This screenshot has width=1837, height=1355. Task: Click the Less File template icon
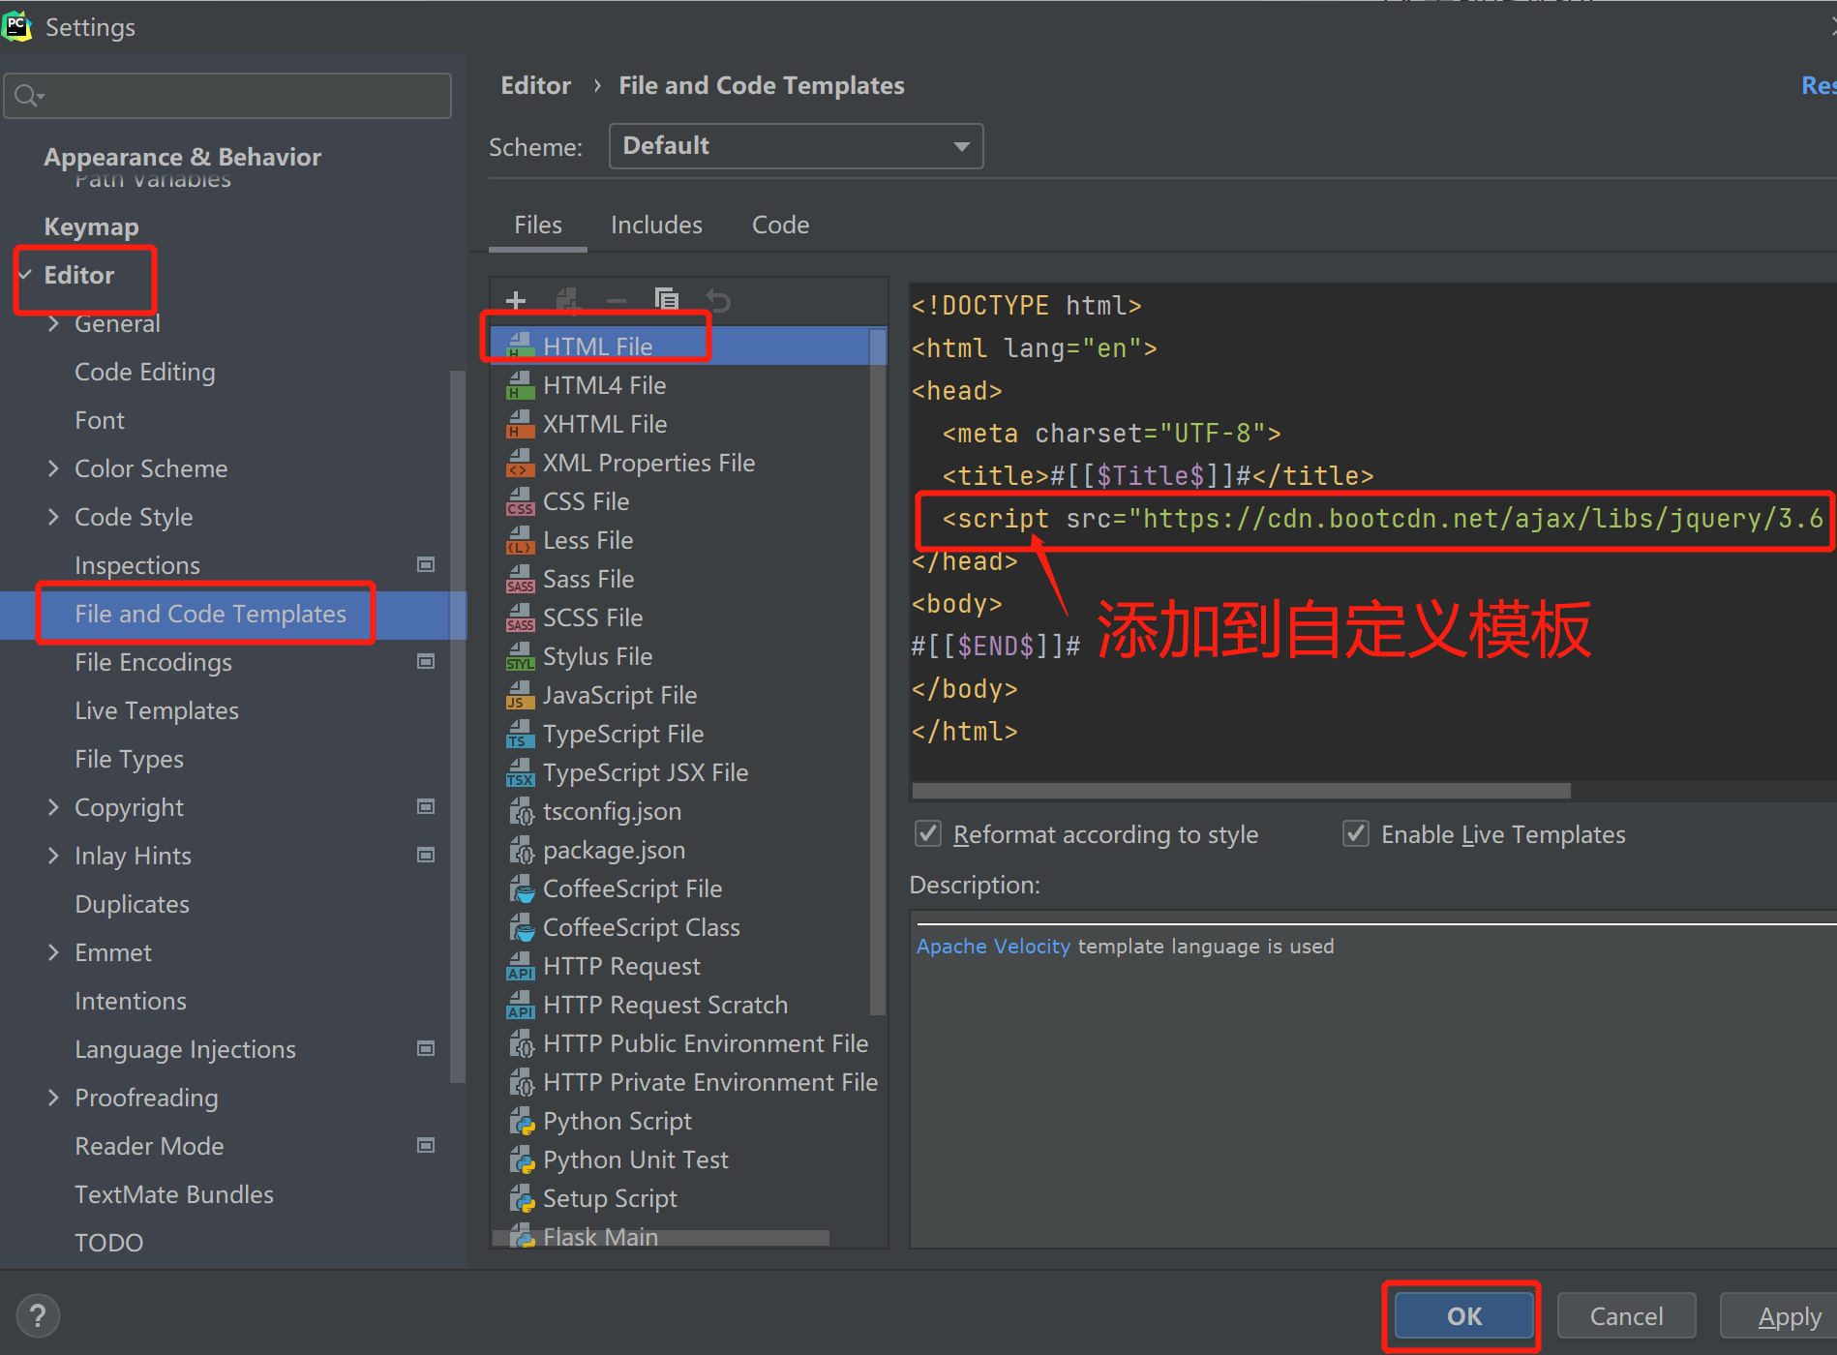(x=521, y=540)
